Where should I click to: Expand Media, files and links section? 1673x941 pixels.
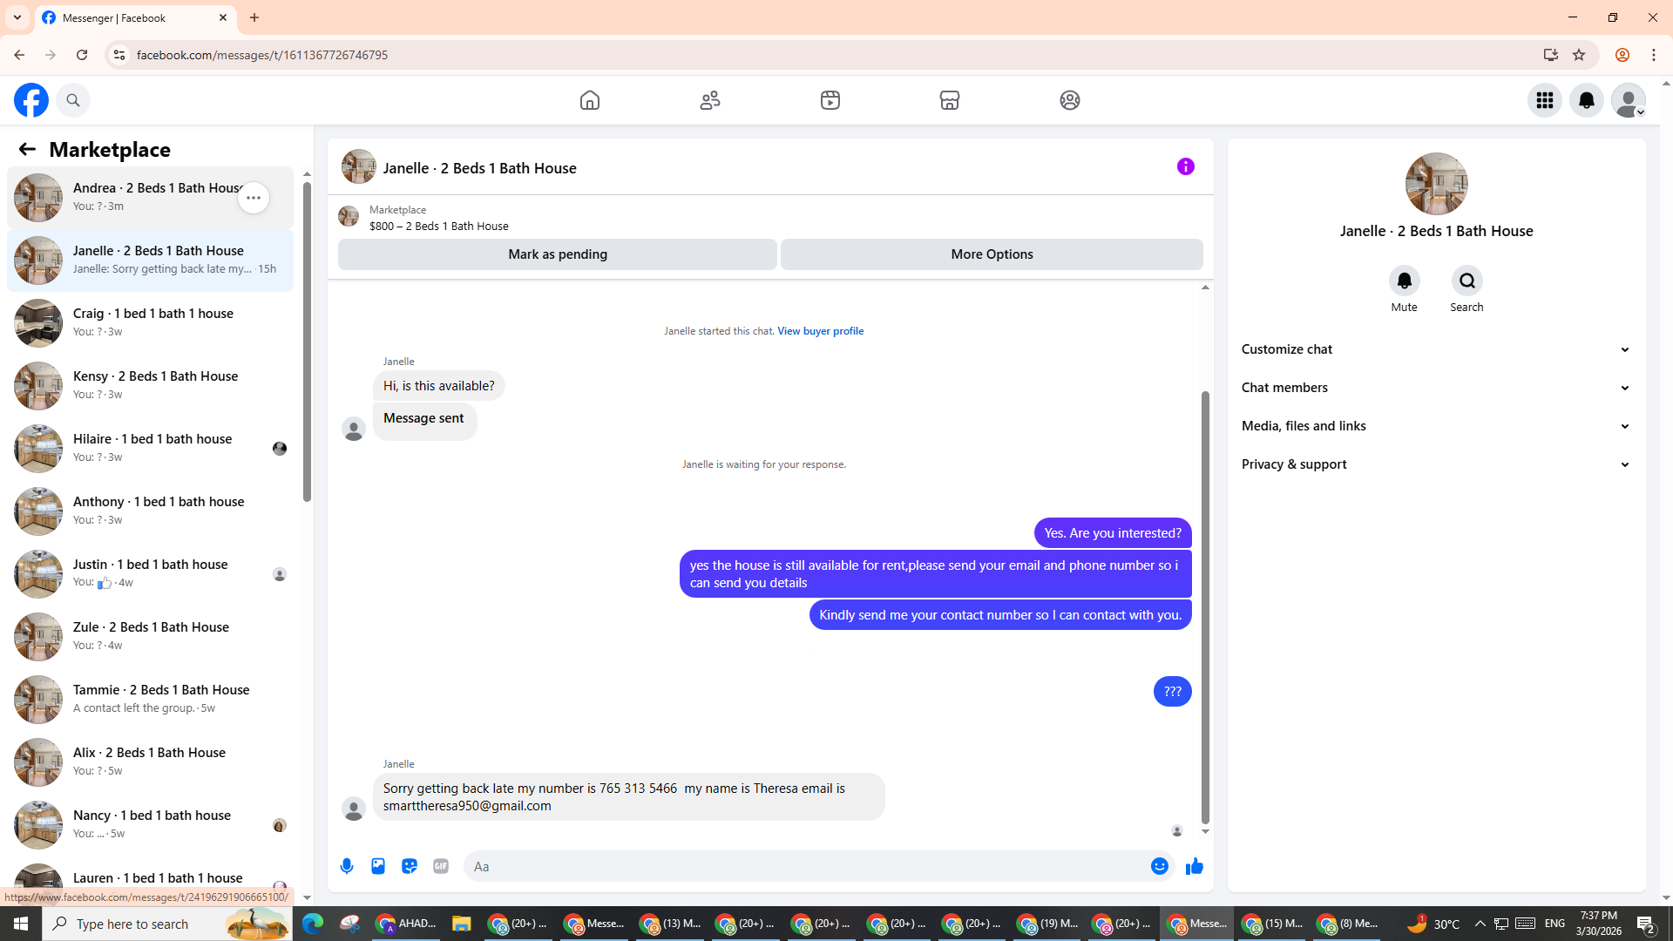coord(1435,426)
